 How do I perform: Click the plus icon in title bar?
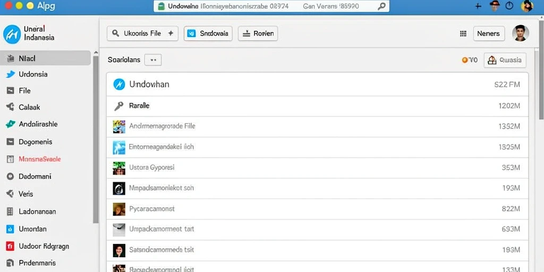pos(478,6)
